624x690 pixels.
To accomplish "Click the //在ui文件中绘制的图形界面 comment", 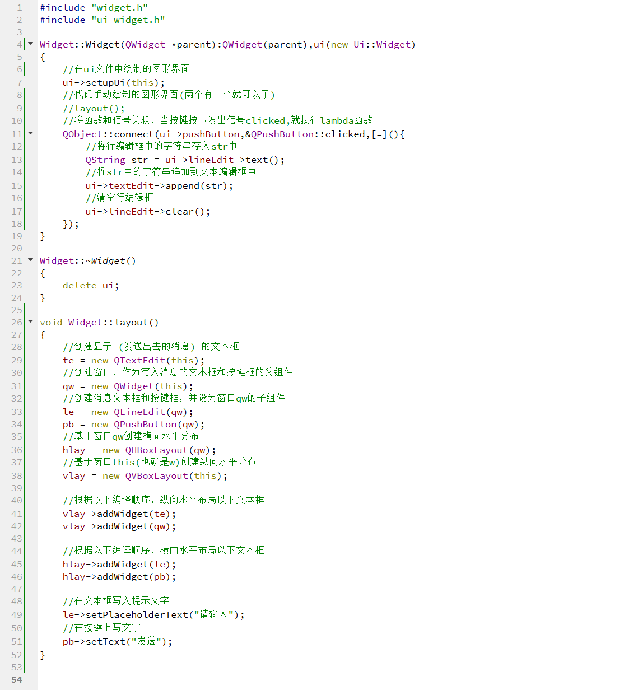I will tap(126, 69).
